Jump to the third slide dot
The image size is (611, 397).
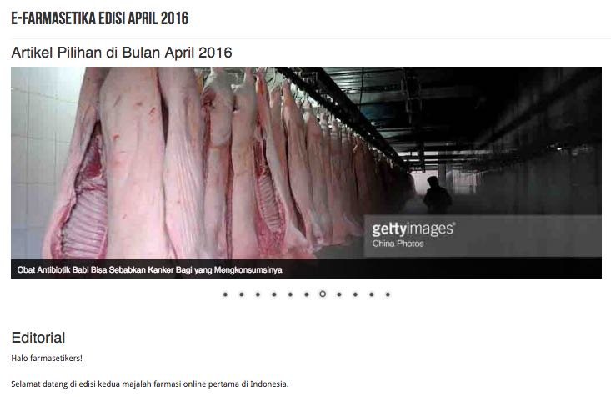pyautogui.click(x=258, y=294)
